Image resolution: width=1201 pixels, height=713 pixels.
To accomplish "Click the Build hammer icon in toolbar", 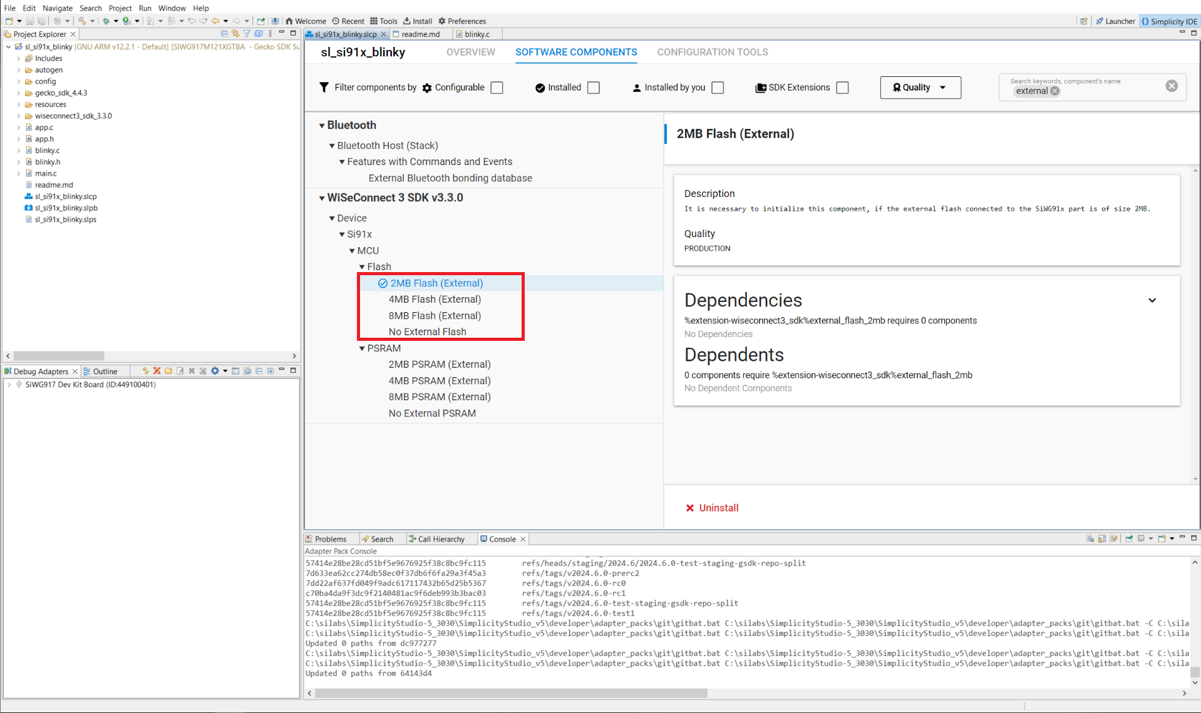I will click(81, 21).
